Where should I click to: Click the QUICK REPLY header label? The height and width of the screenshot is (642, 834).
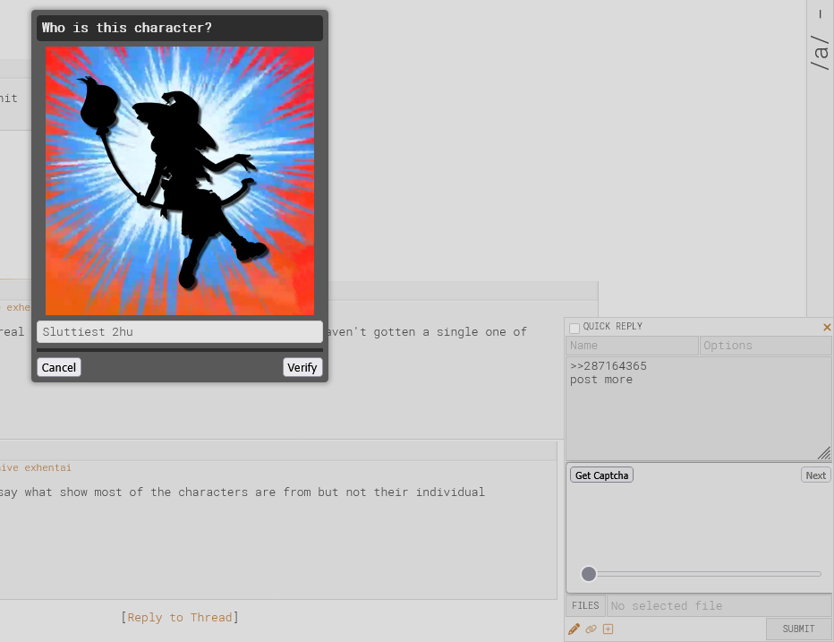[613, 326]
